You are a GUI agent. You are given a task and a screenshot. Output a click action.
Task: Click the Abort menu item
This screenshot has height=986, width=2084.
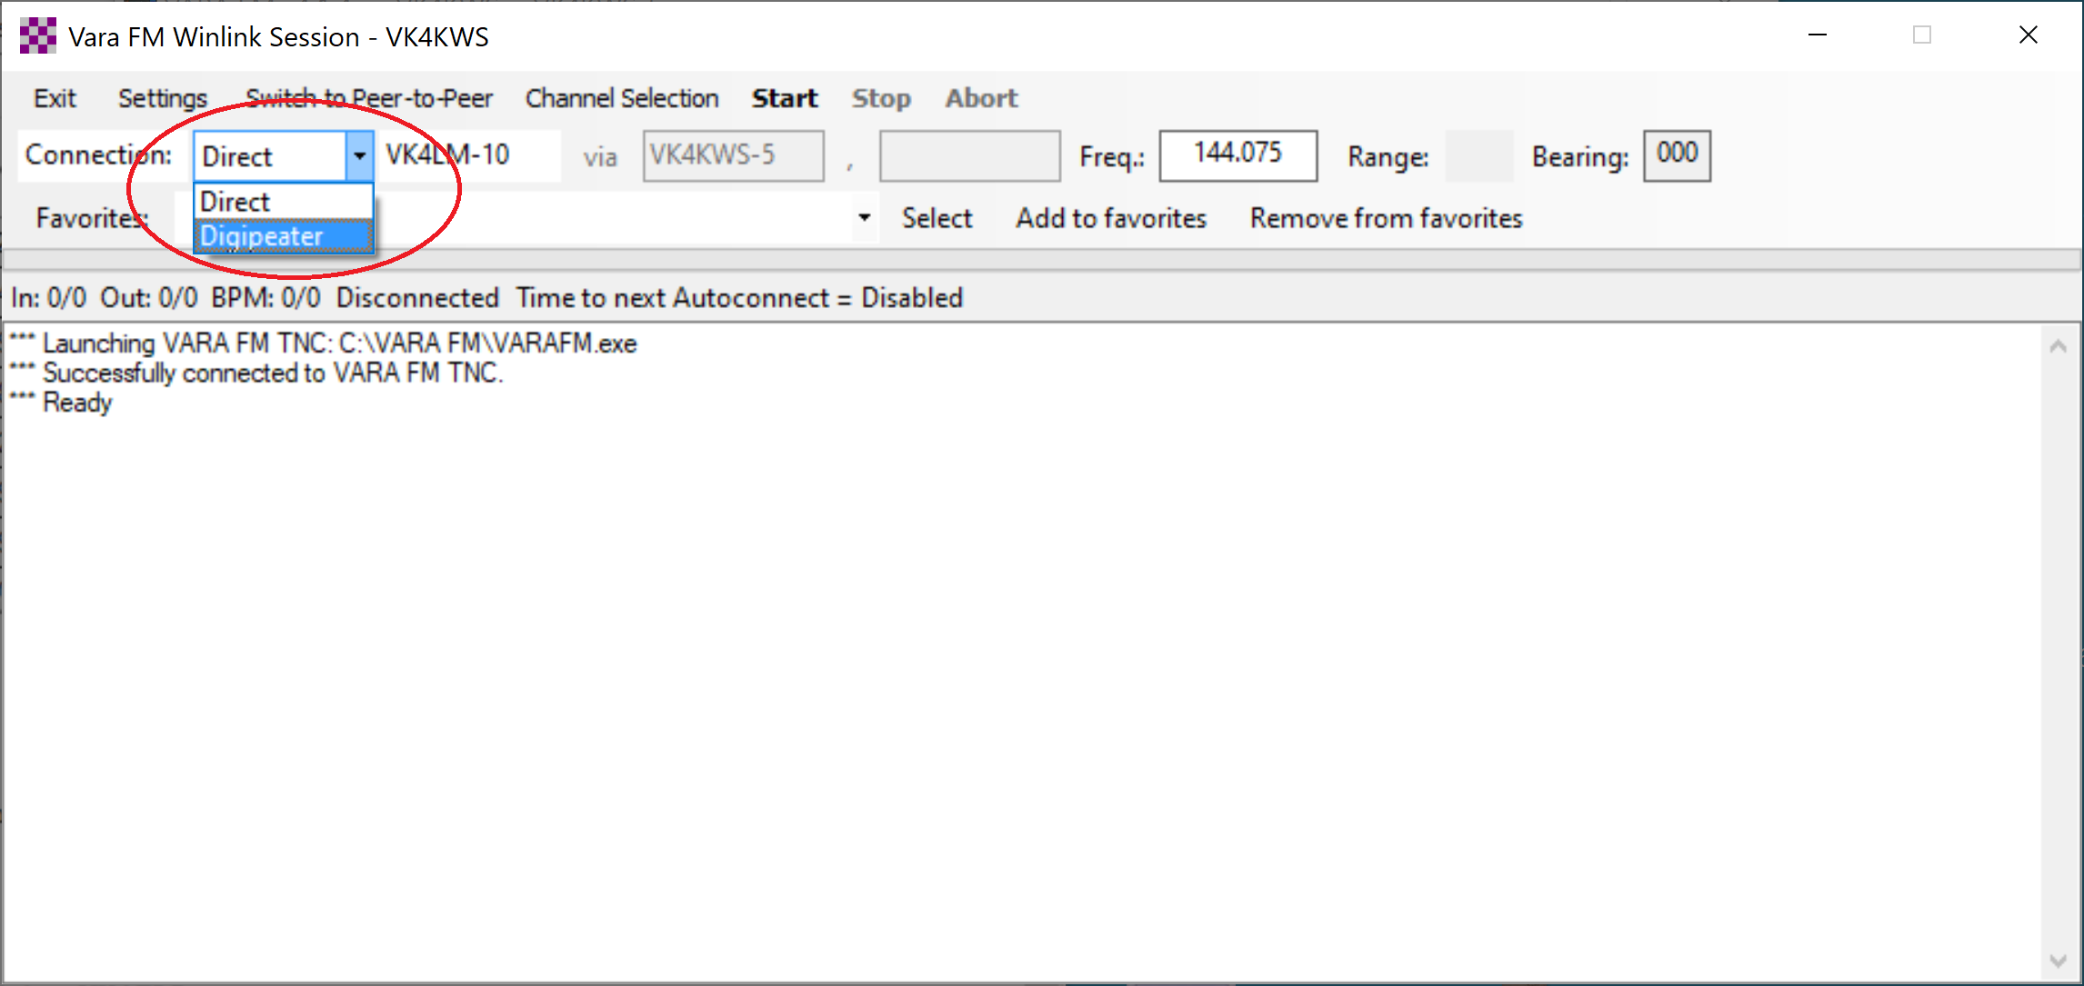tap(981, 98)
